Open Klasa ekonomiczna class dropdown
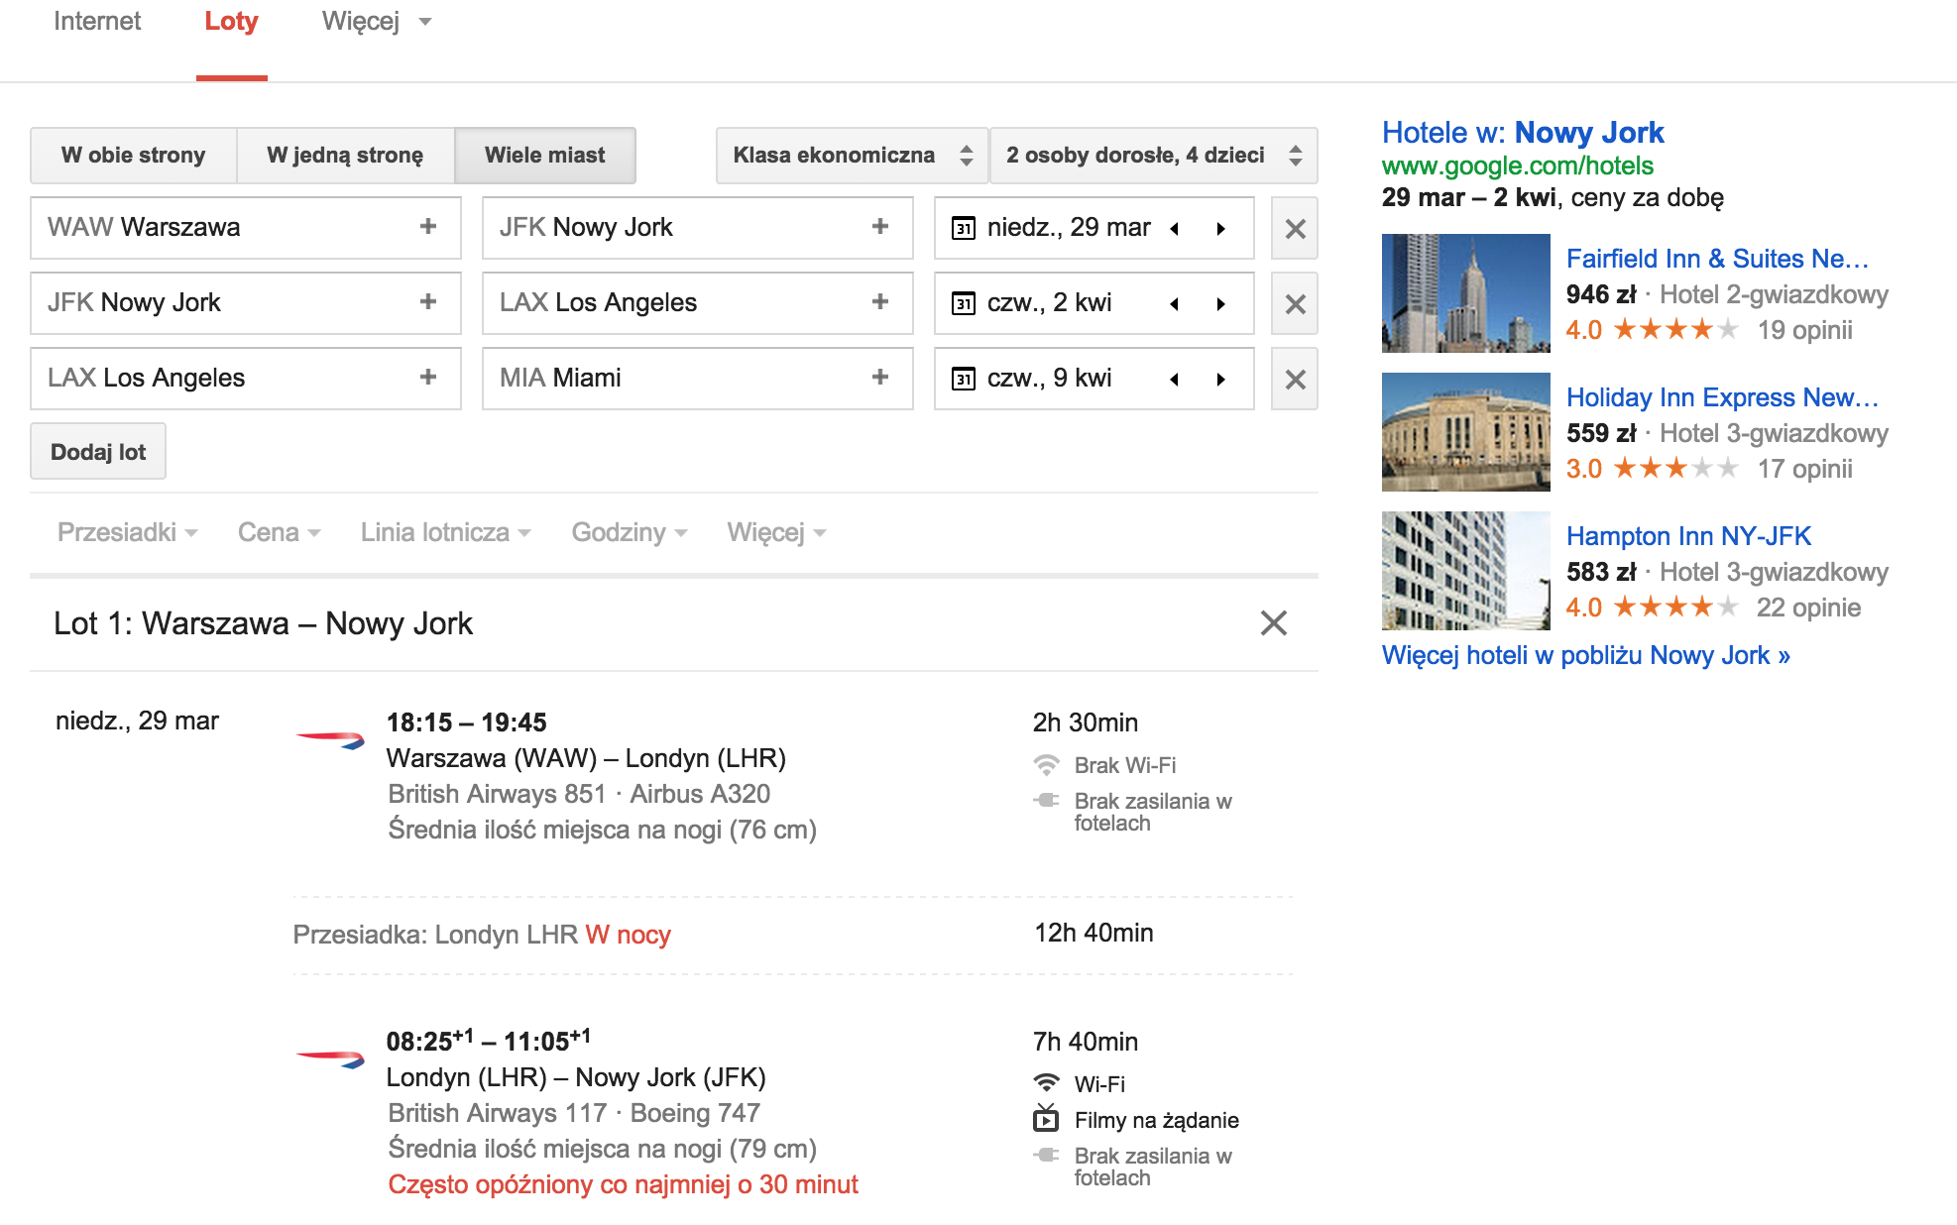The height and width of the screenshot is (1225, 1957). [x=852, y=156]
